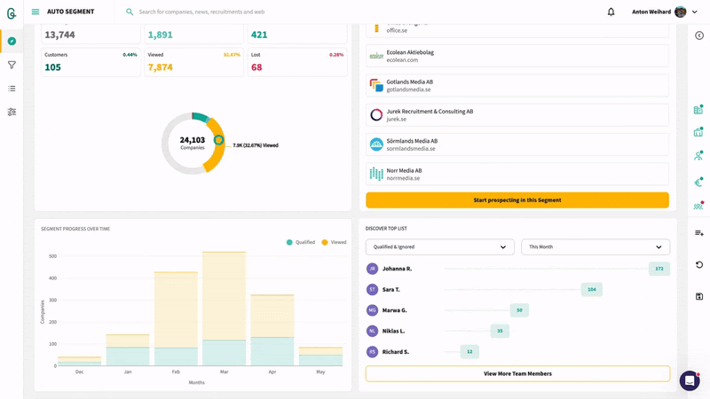Open the This Month dropdown
710x399 pixels.
coord(595,247)
